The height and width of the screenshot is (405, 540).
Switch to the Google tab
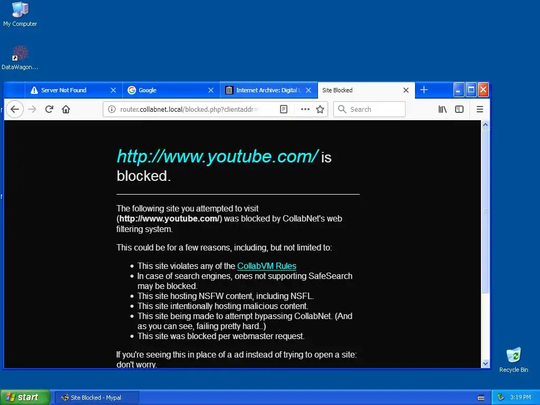tap(171, 90)
